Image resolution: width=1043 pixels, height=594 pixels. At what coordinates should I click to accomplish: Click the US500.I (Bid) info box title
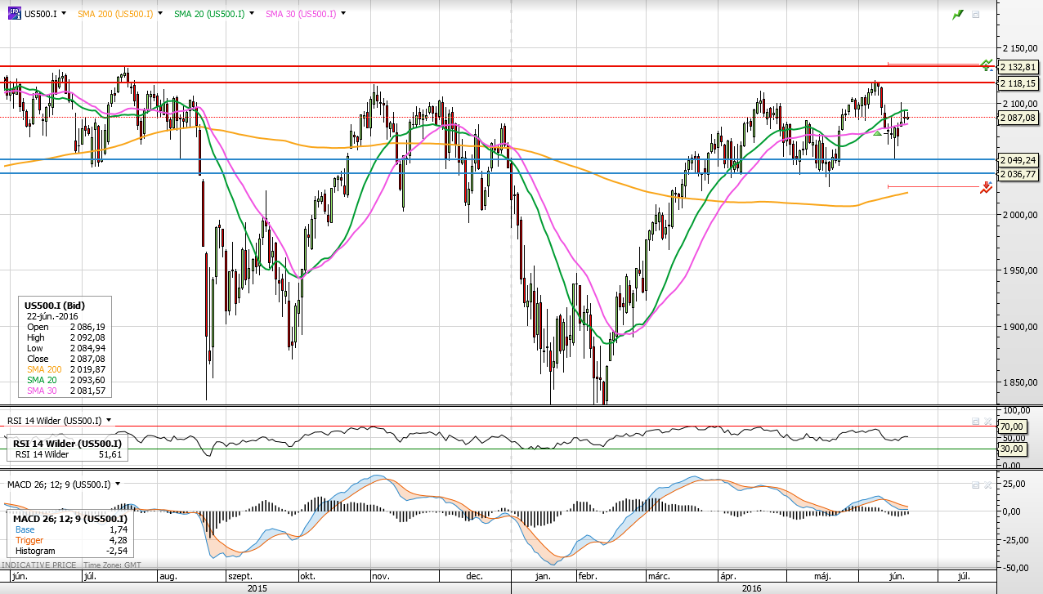54,306
